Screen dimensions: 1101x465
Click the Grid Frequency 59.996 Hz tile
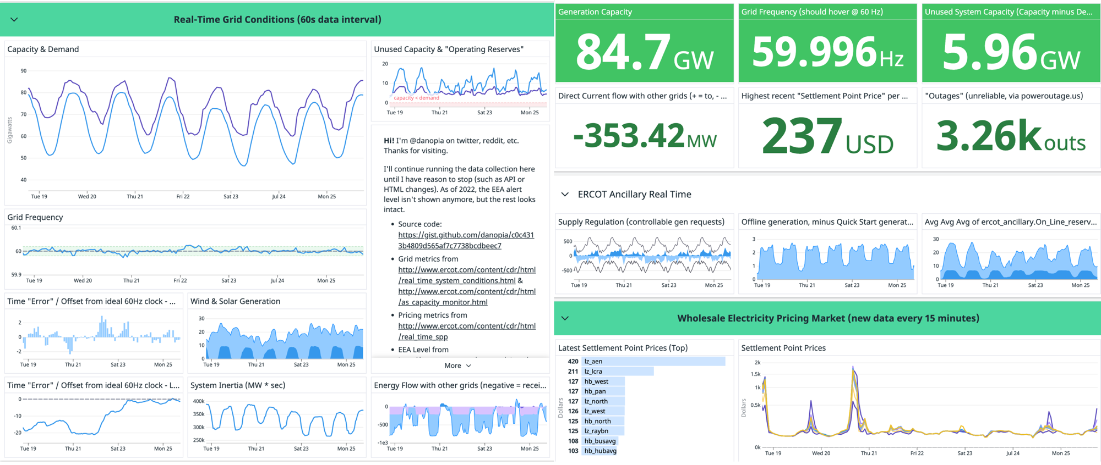tap(827, 43)
